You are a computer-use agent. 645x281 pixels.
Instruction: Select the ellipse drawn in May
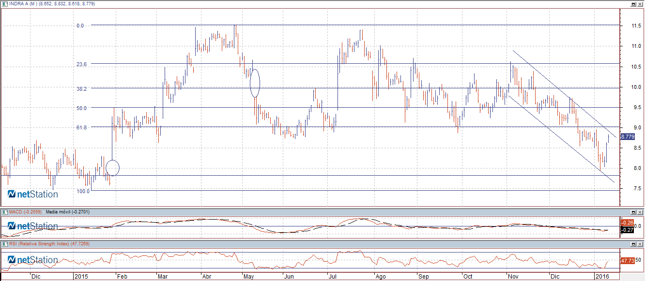point(255,83)
